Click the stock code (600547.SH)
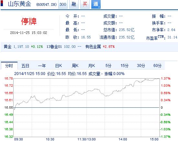178x141 pixels. 46,5
